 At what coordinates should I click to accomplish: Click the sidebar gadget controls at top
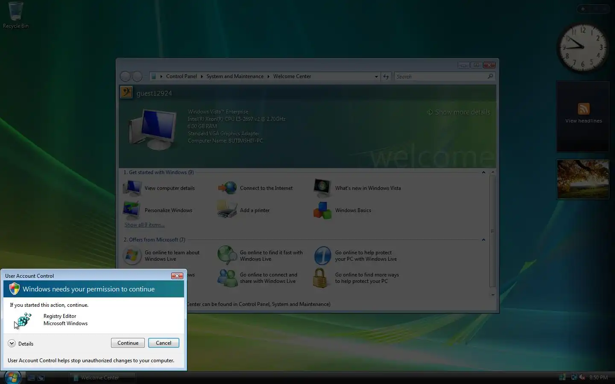pyautogui.click(x=592, y=9)
